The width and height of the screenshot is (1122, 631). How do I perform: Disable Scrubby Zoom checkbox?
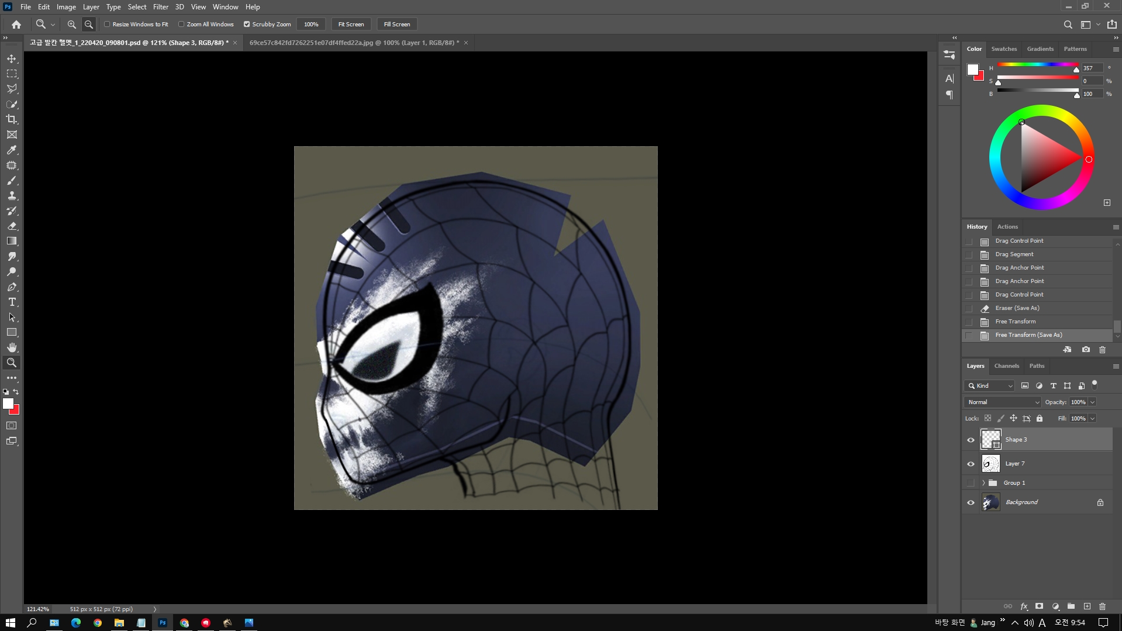click(x=247, y=25)
